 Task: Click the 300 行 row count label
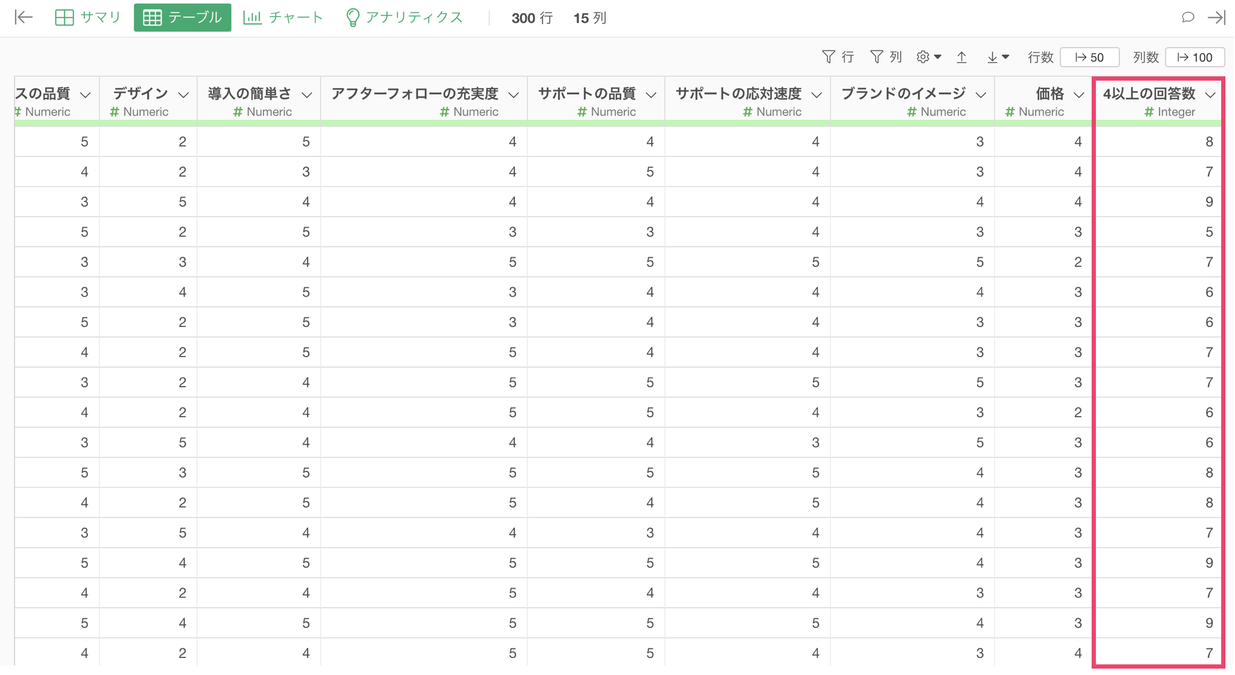[532, 18]
